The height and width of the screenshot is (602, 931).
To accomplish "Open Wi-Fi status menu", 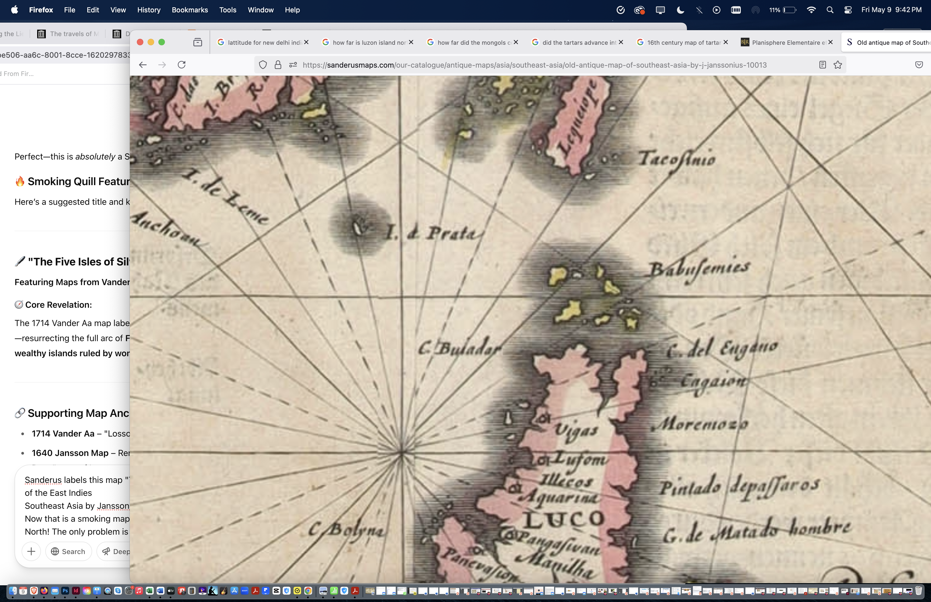I will pos(811,10).
